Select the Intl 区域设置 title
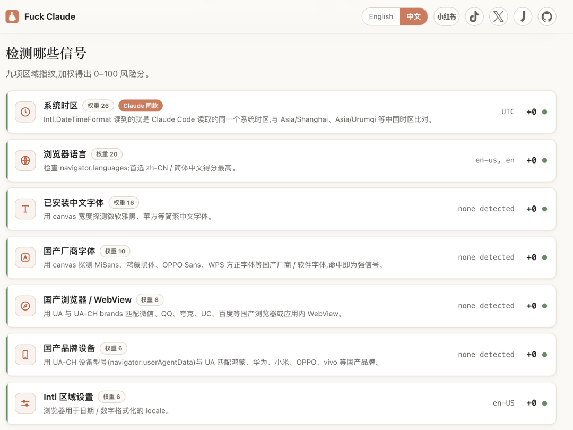The image size is (573, 430). 68,397
